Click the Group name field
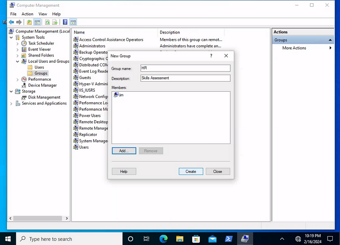The width and height of the screenshot is (340, 245). (x=185, y=68)
